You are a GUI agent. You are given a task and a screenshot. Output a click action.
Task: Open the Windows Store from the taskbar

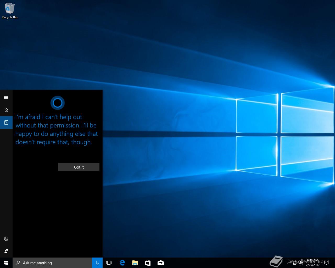tap(148, 263)
